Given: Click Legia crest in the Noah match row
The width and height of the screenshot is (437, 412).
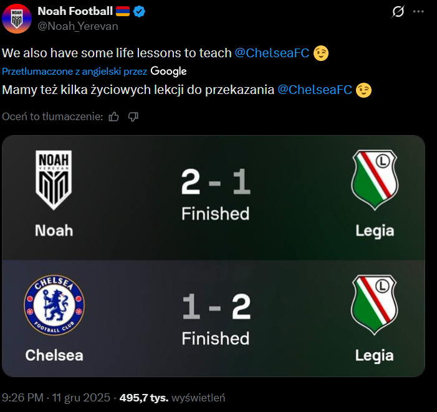Looking at the screenshot, I should point(375,180).
